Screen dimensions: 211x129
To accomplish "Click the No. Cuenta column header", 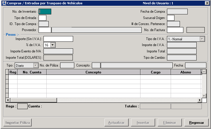I will (x=32, y=72).
